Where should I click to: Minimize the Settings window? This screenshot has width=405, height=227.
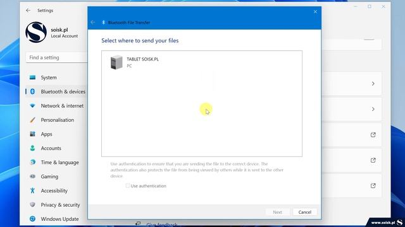(x=356, y=6)
